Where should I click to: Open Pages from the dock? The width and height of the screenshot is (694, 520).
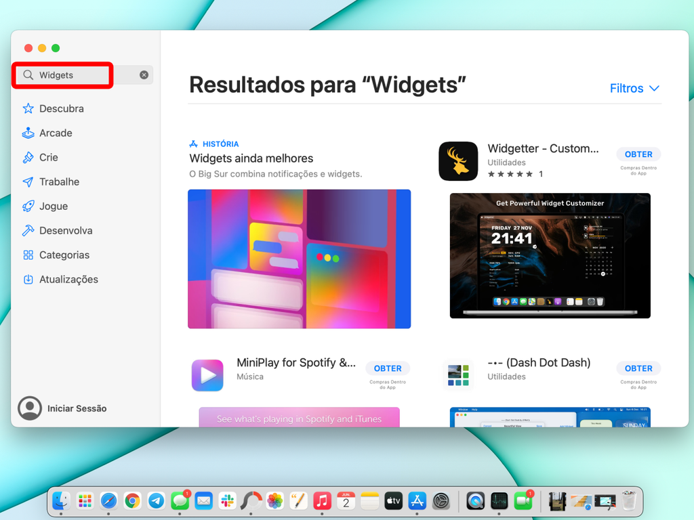point(298,501)
